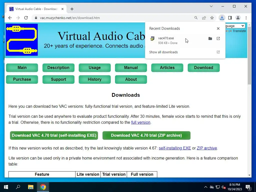Image resolution: width=256 pixels, height=192 pixels.
Task: Click the Feature table header
Action: pyautogui.click(x=42, y=174)
